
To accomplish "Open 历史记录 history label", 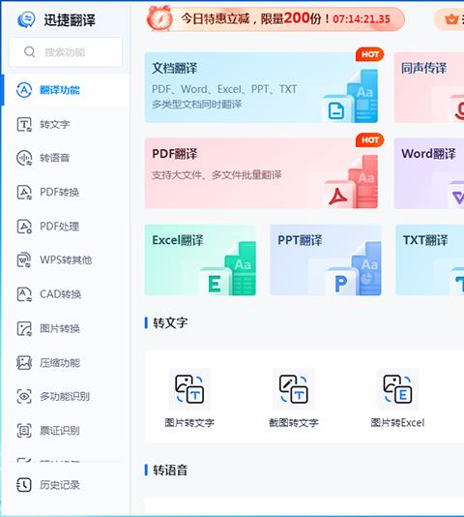I will click(60, 485).
